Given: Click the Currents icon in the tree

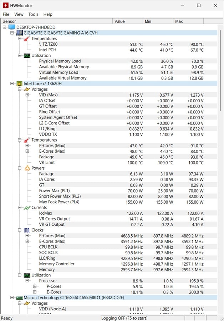Looking at the screenshot, I should coord(27,208).
